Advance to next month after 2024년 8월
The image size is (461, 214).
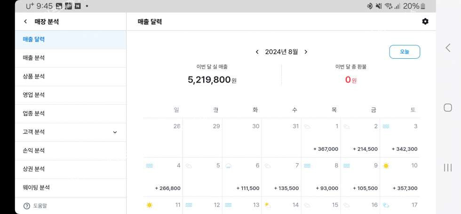click(306, 52)
